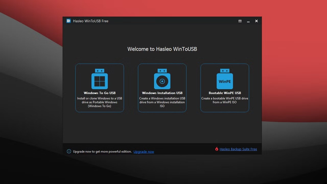Click the Bootable WinPE USB label text
The width and height of the screenshot is (327, 184).
click(x=225, y=93)
